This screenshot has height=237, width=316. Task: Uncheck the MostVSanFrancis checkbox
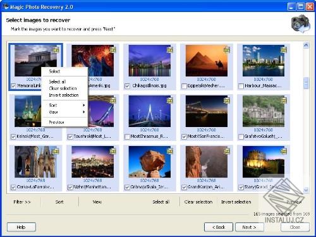184,137
